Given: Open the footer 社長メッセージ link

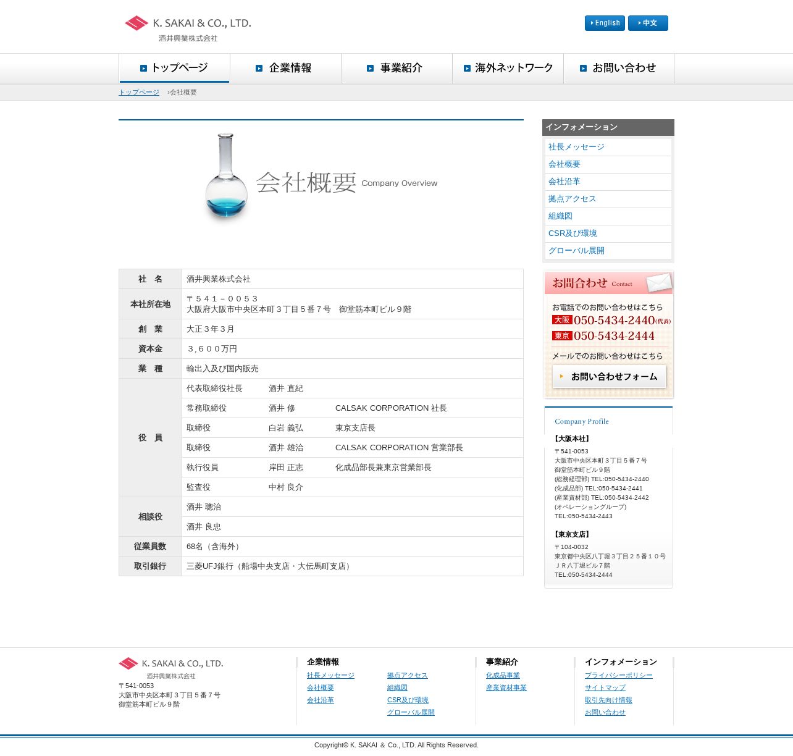Looking at the screenshot, I should (x=330, y=676).
